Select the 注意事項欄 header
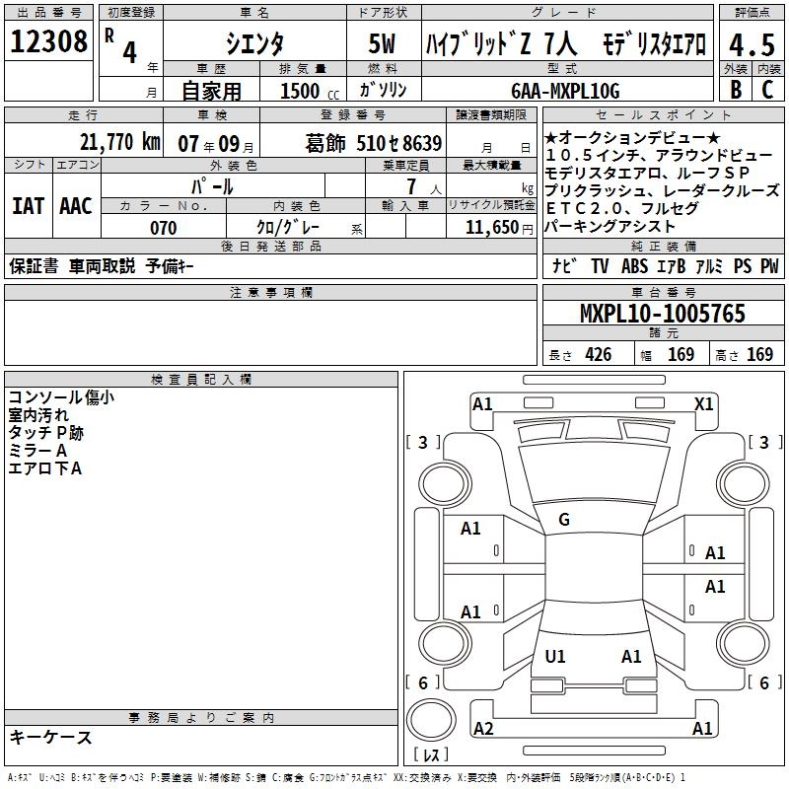The height and width of the screenshot is (789, 789). (270, 292)
